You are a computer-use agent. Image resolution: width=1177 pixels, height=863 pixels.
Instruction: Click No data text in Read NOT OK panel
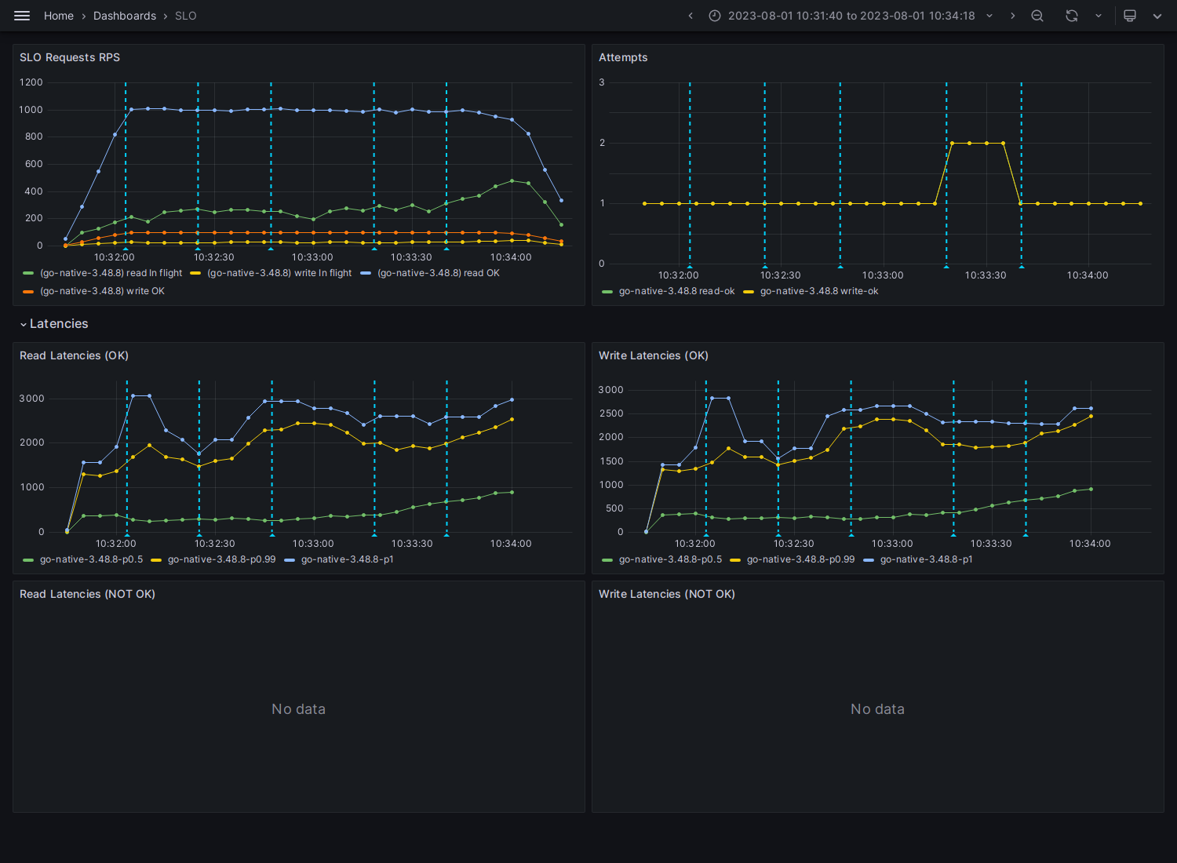tap(298, 709)
